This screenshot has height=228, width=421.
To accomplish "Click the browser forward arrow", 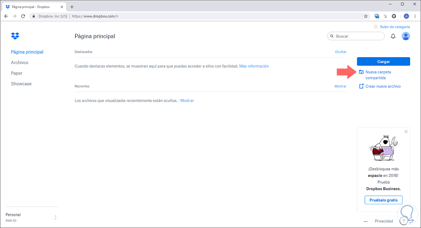I will 14,16.
